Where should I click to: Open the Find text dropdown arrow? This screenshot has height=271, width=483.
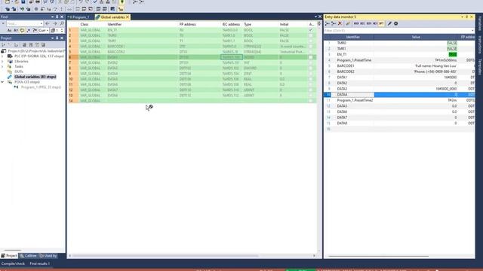(41, 23)
